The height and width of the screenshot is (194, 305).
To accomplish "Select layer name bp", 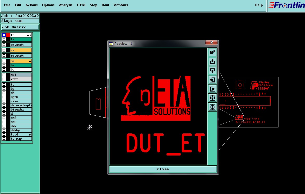I will pos(21,89).
